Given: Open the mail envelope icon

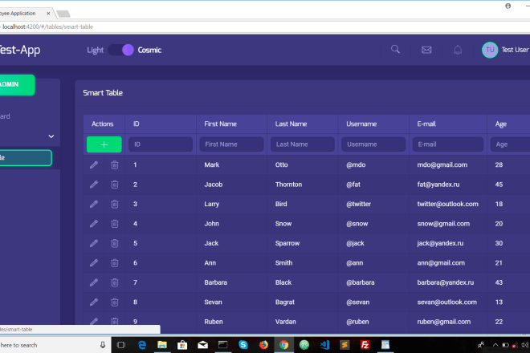Looking at the screenshot, I should 426,50.
